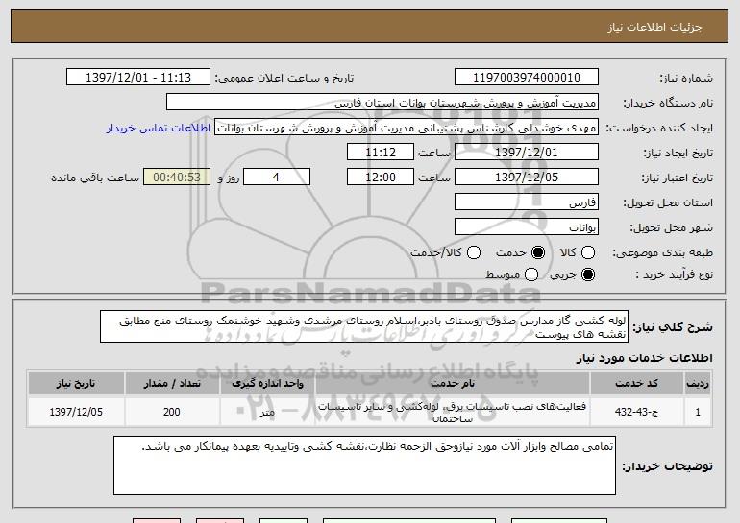The height and width of the screenshot is (523, 740).
Task: Click the service name cell in row 1
Action: [452, 412]
